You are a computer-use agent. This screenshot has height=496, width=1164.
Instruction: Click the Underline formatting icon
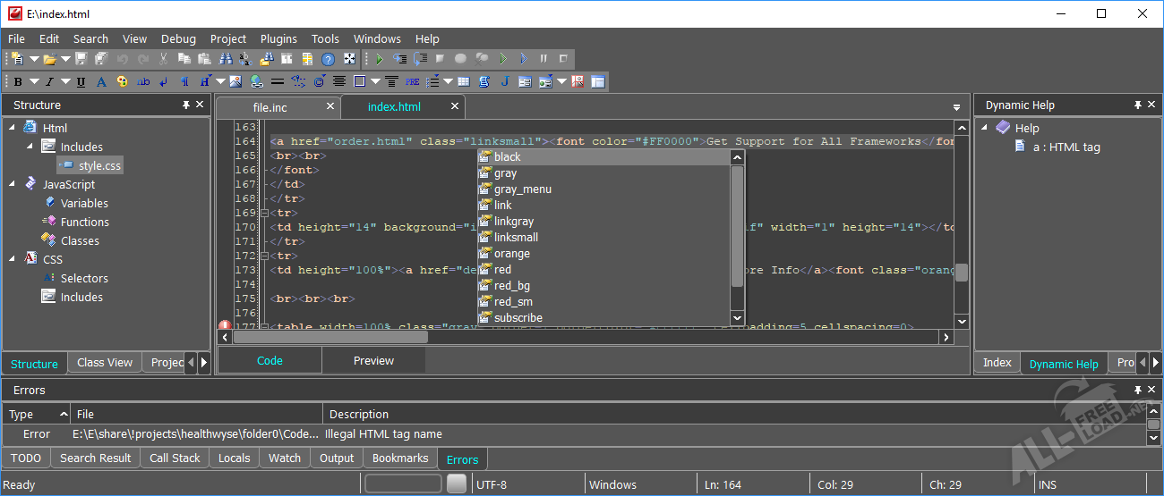click(x=81, y=82)
